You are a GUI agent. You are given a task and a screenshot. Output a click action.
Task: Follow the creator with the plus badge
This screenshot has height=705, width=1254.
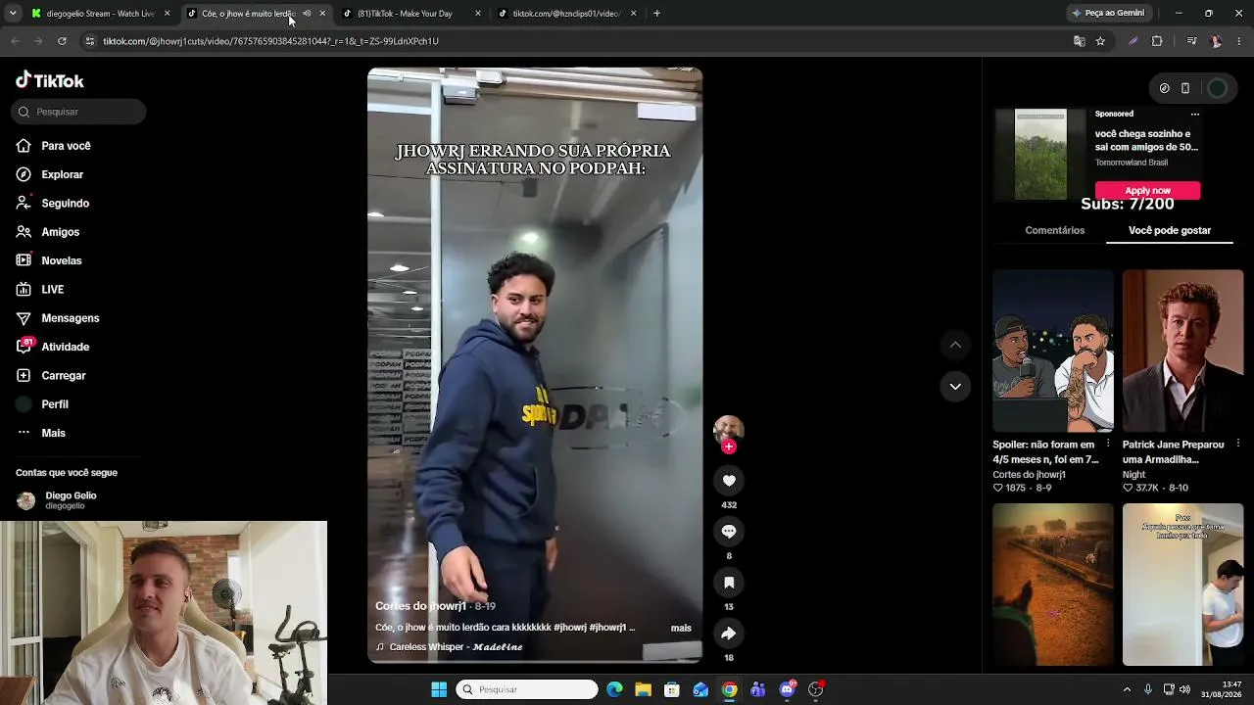tap(729, 446)
